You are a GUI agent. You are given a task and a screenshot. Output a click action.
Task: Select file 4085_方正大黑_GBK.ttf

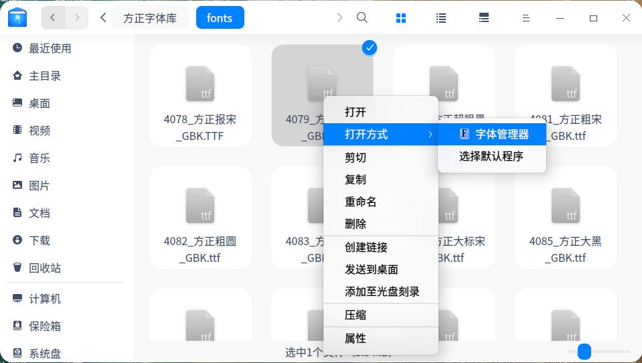pyautogui.click(x=566, y=217)
